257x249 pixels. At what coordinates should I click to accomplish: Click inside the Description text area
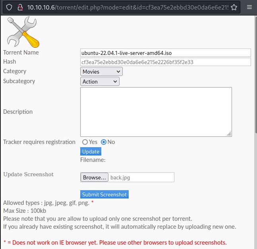point(156,112)
